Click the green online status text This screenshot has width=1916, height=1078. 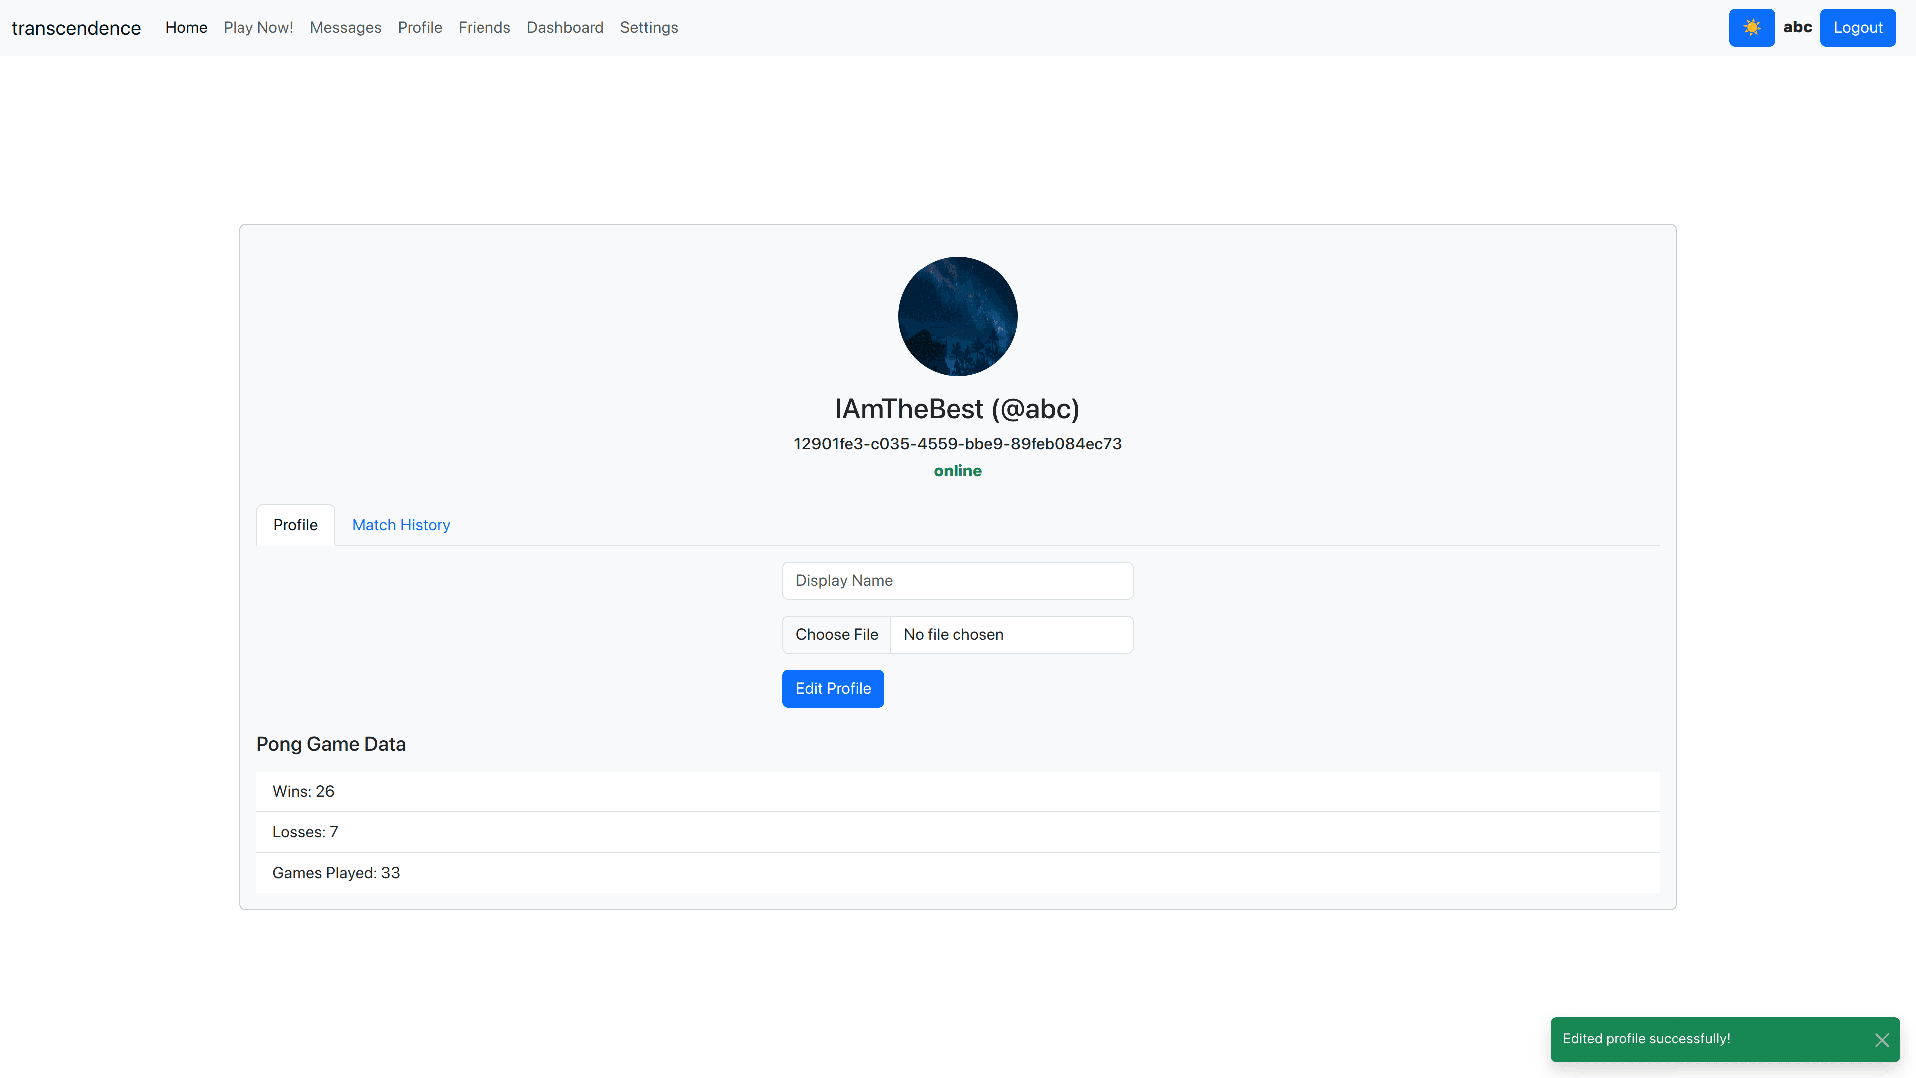(x=958, y=470)
